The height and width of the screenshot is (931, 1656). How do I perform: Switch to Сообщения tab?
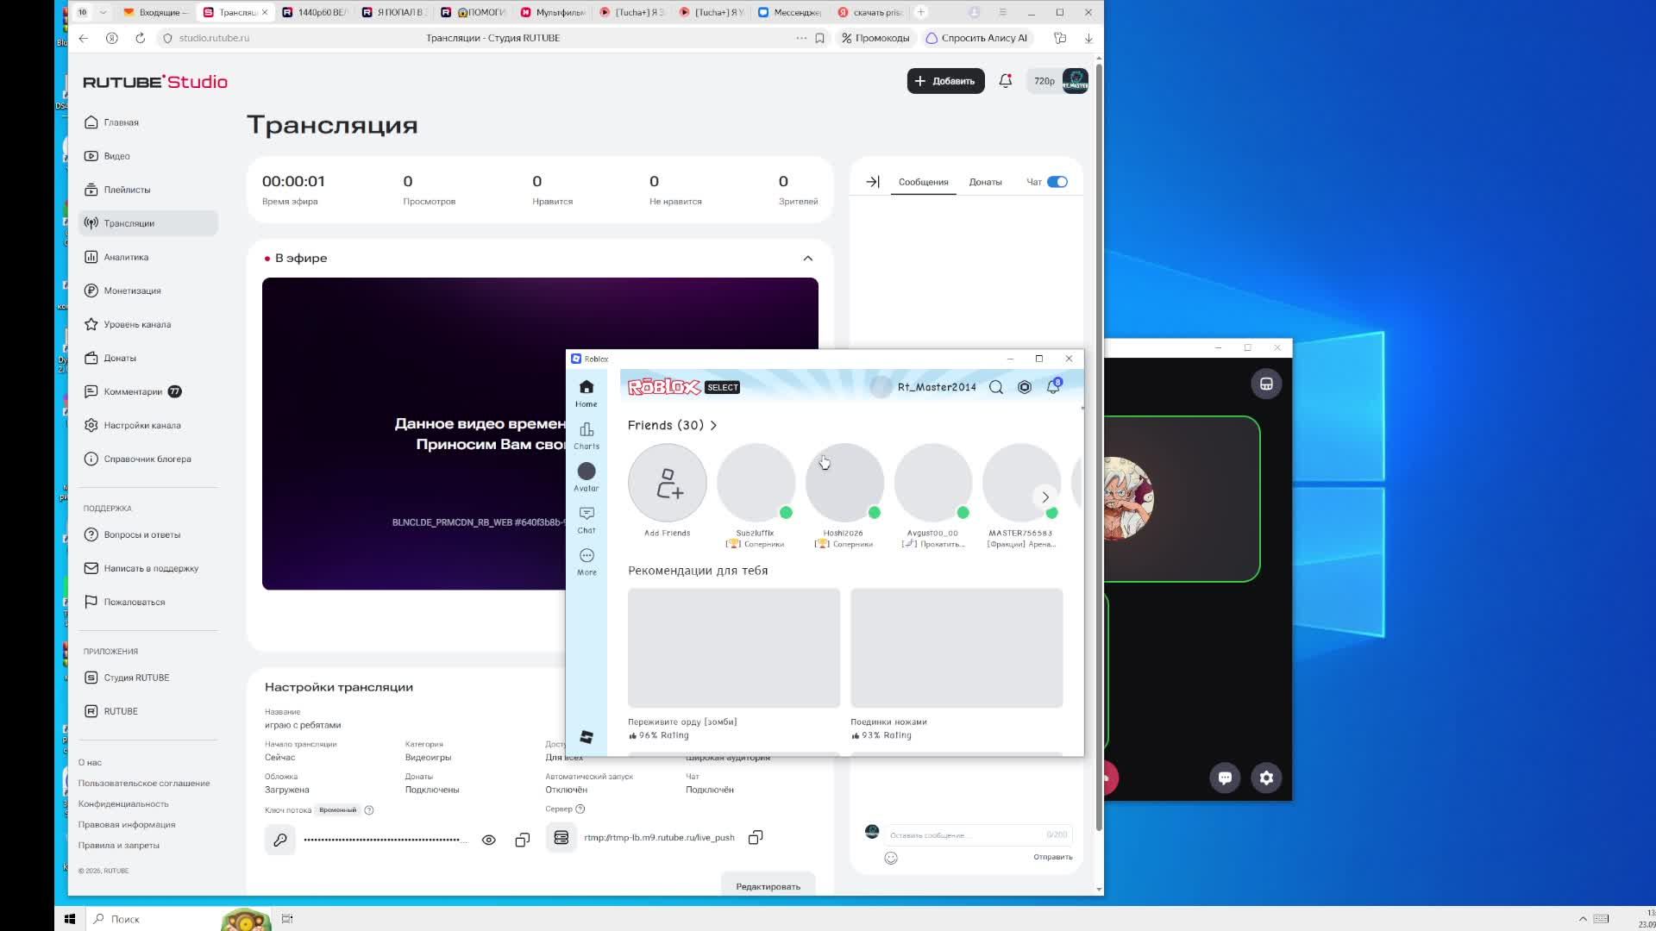point(924,182)
